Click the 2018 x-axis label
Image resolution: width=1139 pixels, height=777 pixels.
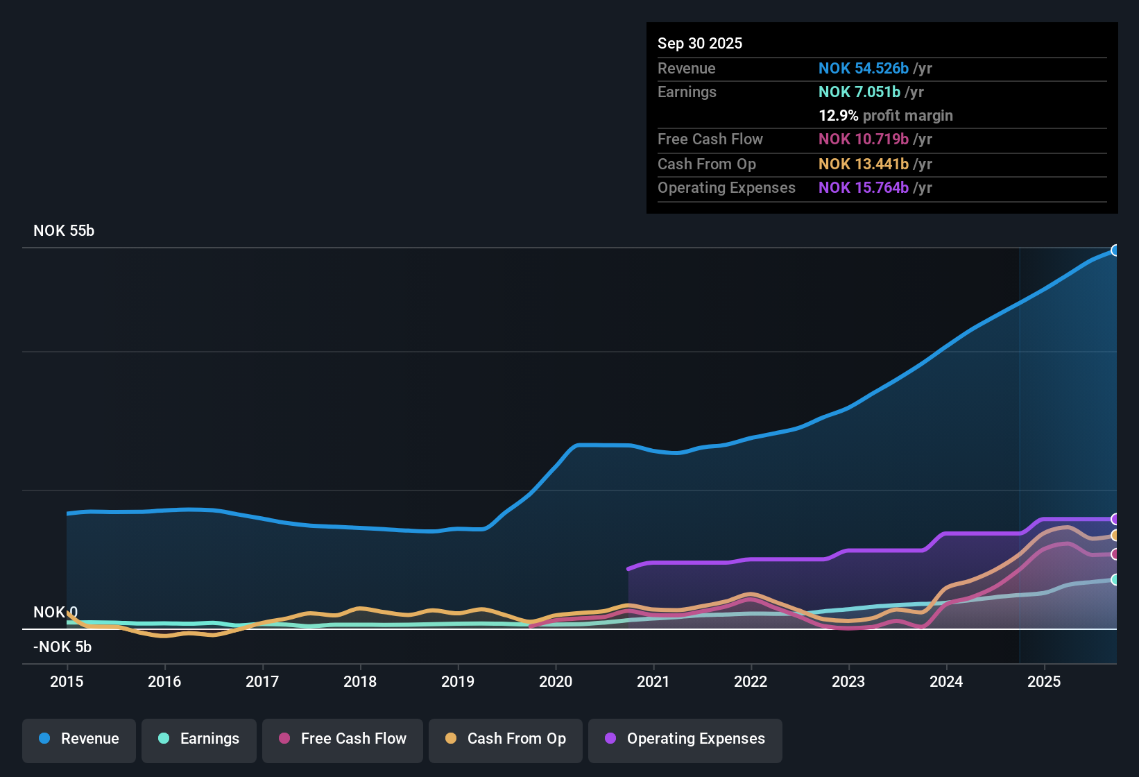pyautogui.click(x=360, y=681)
